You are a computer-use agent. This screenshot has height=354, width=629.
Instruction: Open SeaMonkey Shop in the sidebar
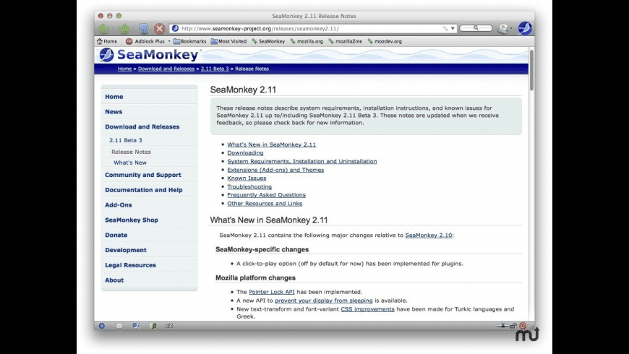[132, 220]
